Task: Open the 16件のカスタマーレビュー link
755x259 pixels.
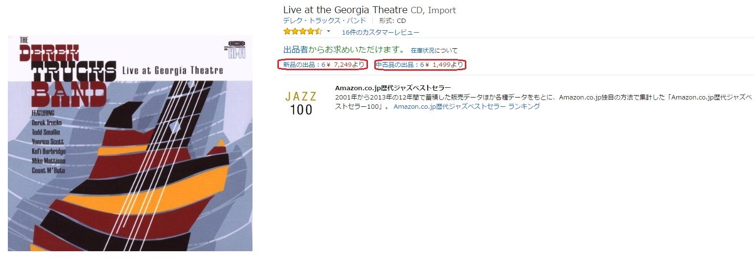Action: (381, 32)
